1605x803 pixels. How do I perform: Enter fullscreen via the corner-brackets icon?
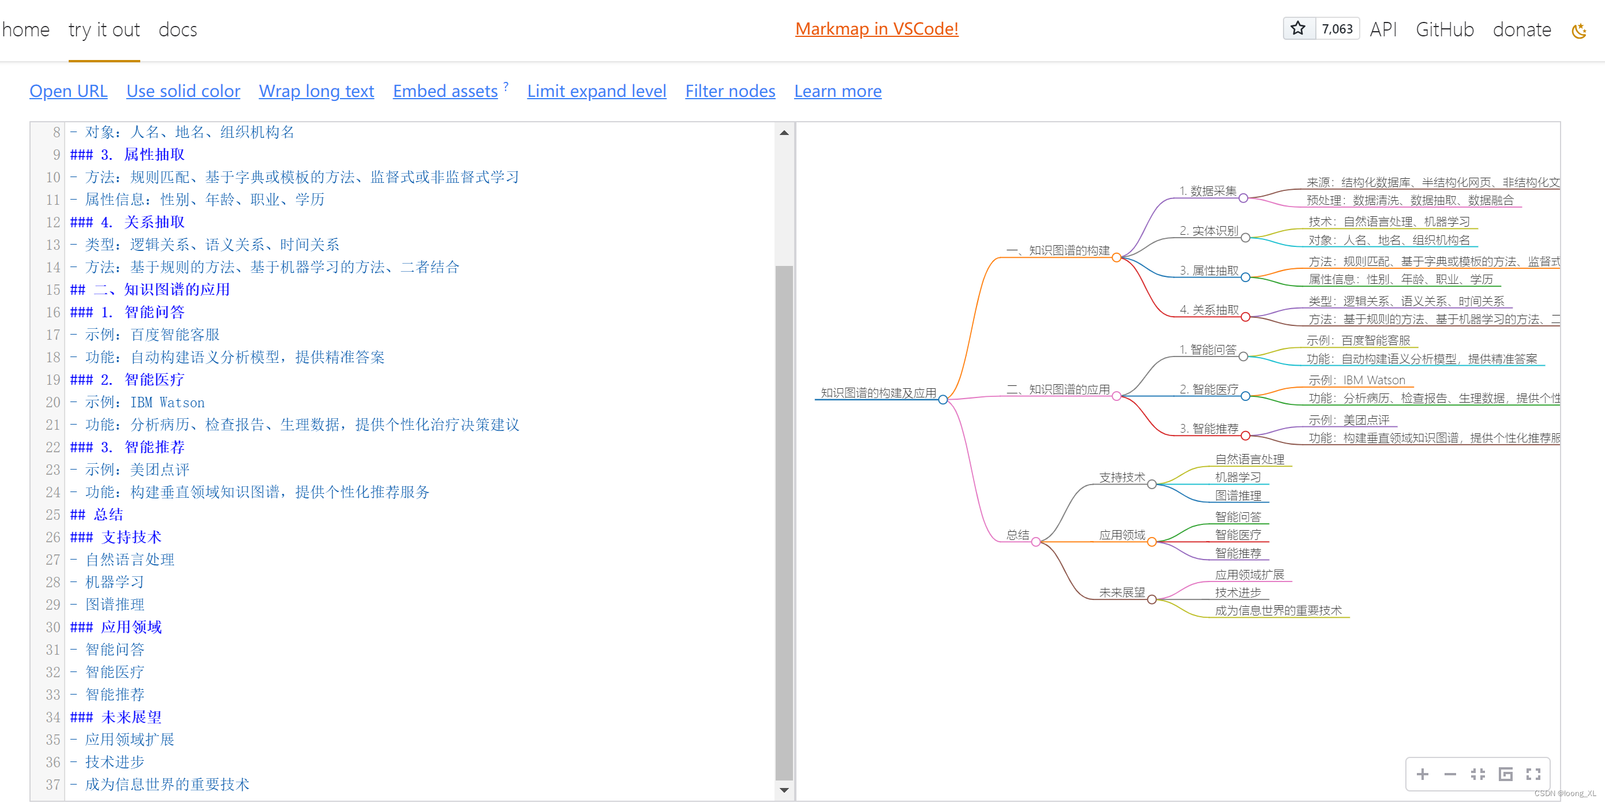(x=1533, y=774)
